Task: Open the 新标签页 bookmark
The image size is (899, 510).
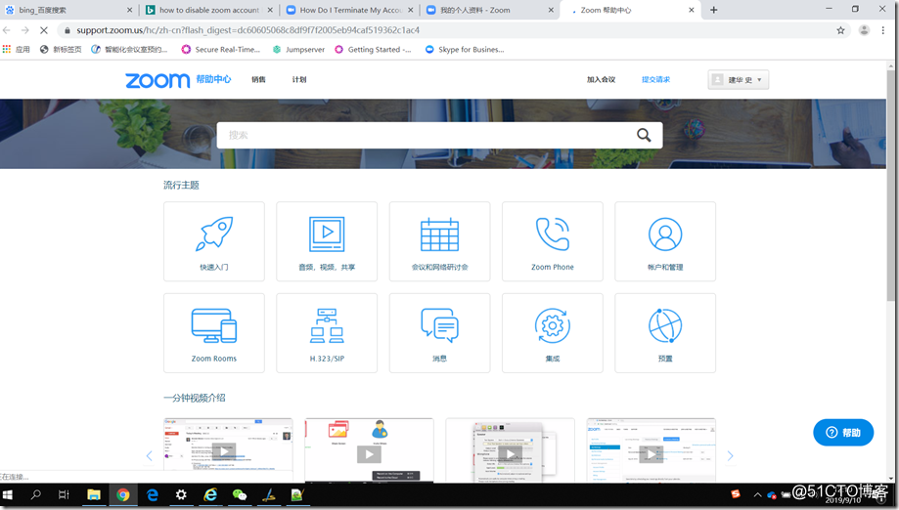Action: pyautogui.click(x=61, y=49)
